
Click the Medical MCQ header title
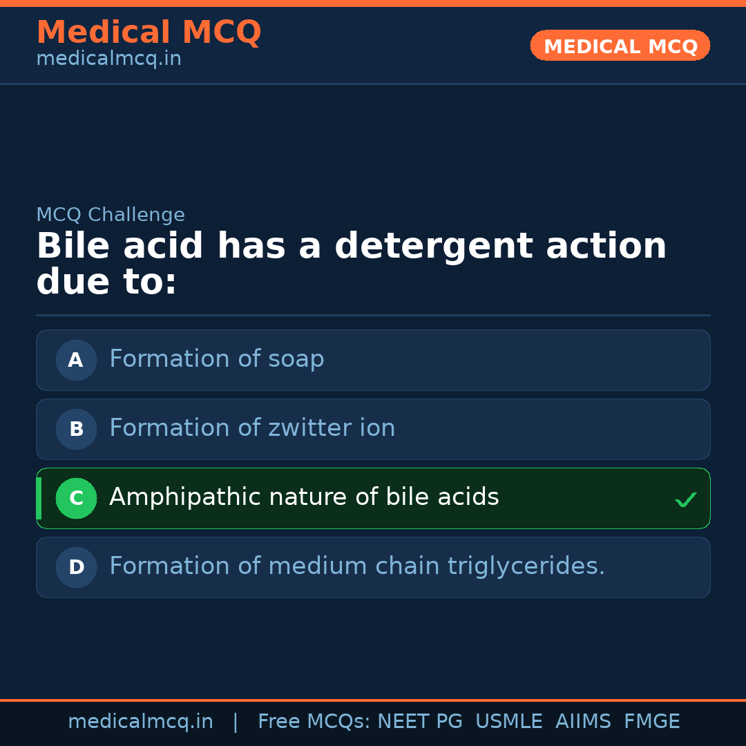(x=149, y=32)
